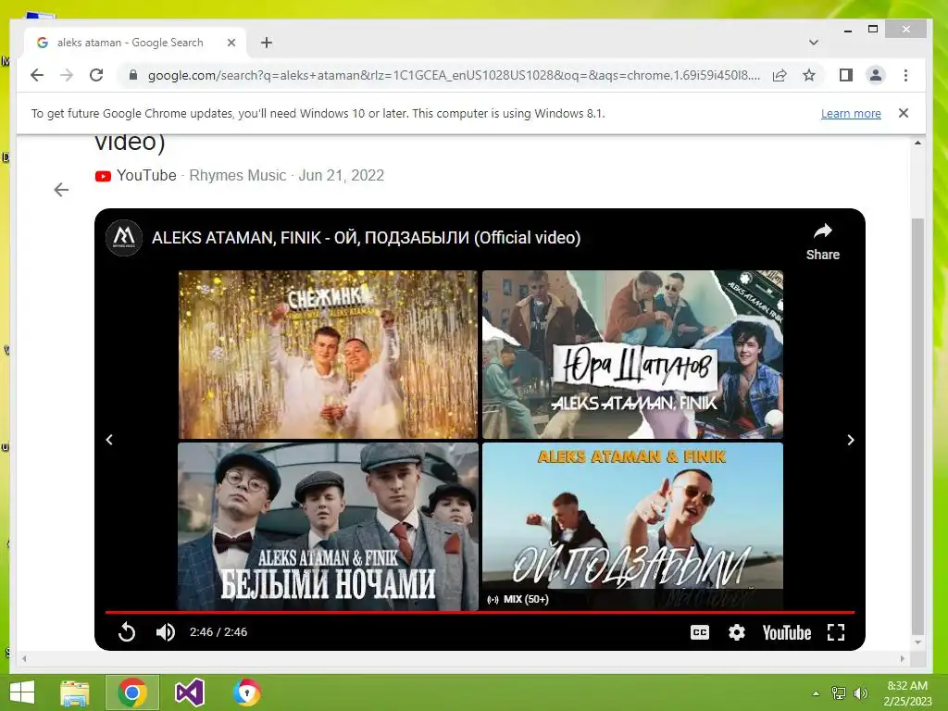Switch the video to fullscreen

(x=836, y=632)
